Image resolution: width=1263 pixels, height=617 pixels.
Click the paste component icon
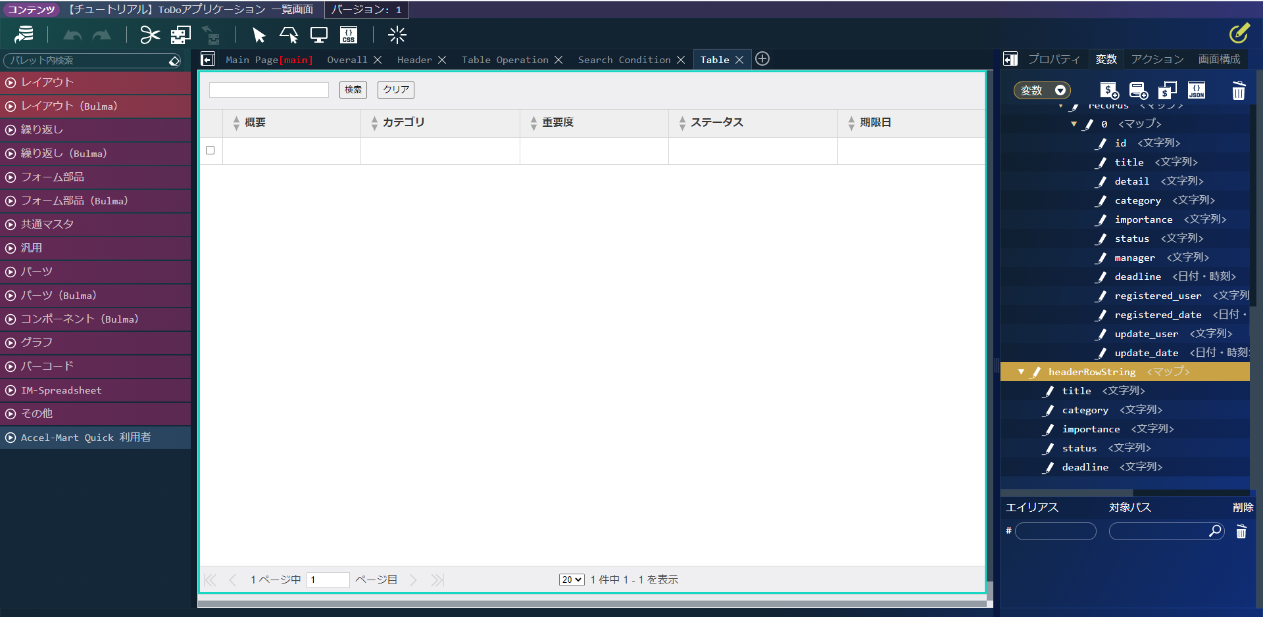tap(210, 35)
